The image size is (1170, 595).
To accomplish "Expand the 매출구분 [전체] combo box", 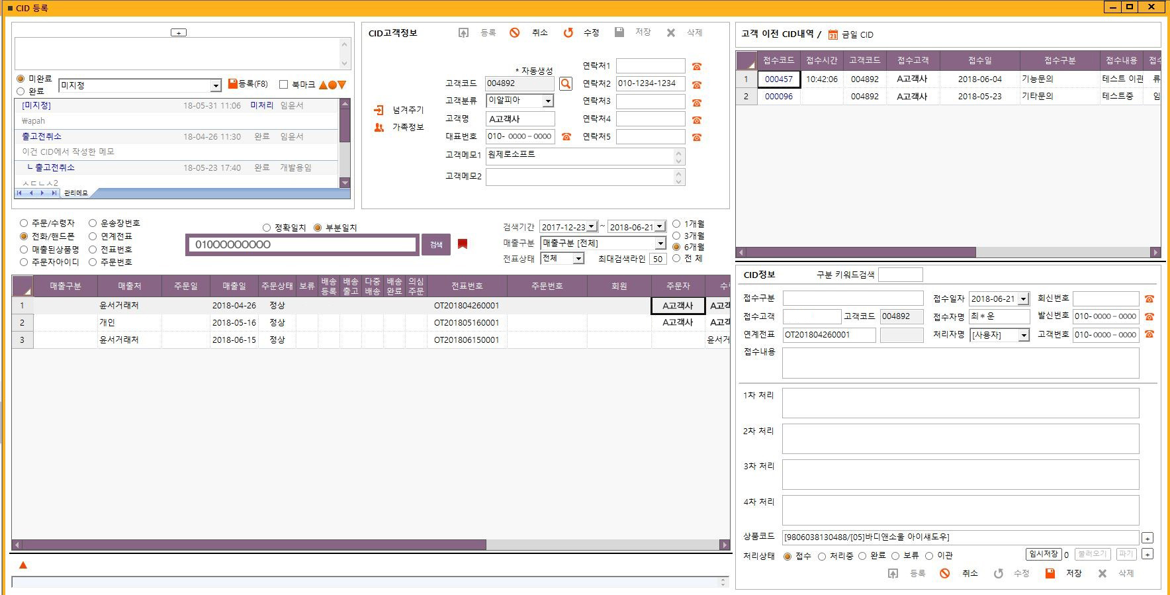I will click(660, 244).
